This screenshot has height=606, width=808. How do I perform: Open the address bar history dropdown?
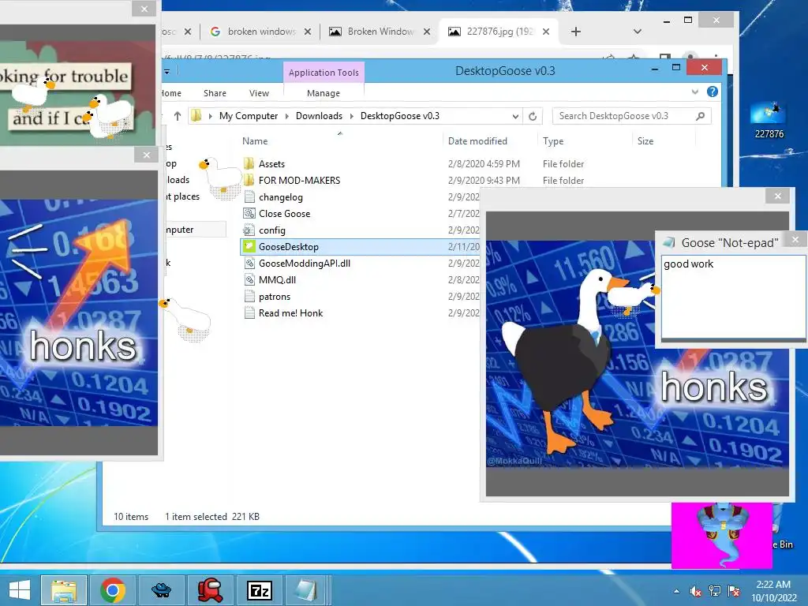tap(515, 117)
